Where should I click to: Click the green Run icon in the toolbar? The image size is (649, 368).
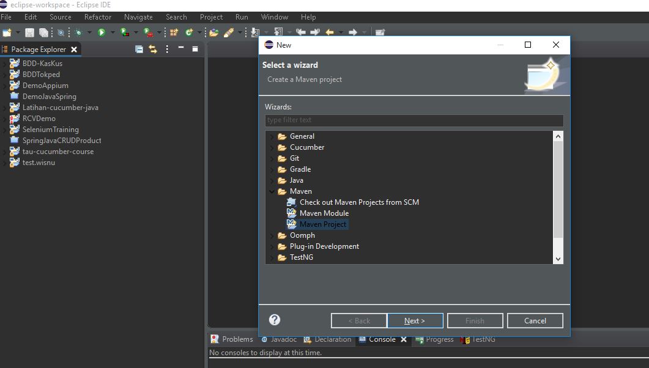tap(102, 32)
